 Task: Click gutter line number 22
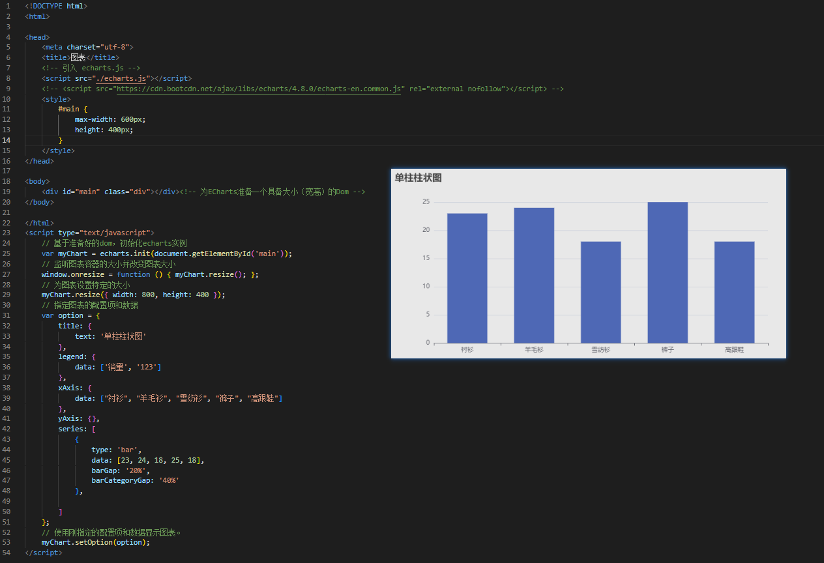[x=6, y=223]
